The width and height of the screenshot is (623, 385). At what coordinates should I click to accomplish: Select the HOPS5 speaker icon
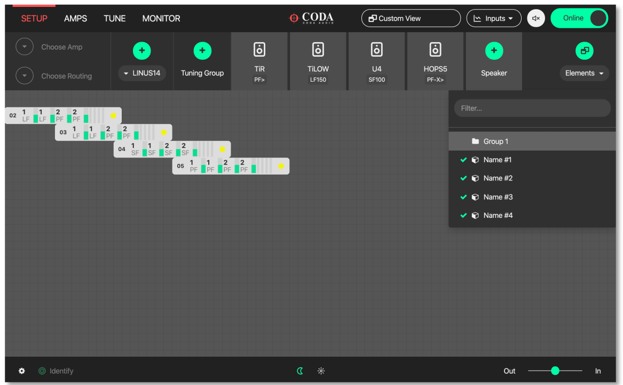tap(436, 50)
